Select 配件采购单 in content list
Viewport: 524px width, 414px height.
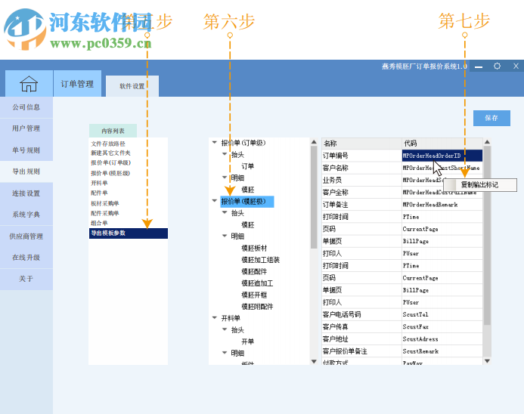105,213
